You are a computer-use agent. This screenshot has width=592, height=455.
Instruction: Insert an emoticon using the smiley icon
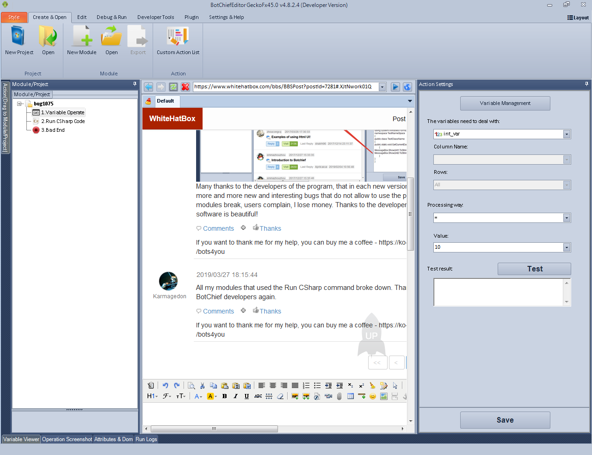pyautogui.click(x=373, y=396)
